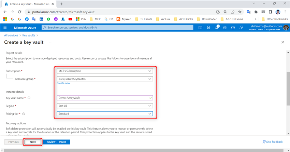Open the Azure bookmark icon in bookmarks bar
The height and width of the screenshot is (152, 290).
tap(63, 19)
